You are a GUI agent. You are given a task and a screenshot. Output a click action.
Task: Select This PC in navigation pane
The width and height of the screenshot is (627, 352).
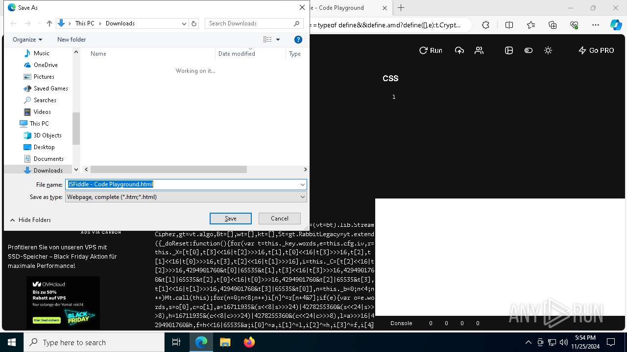pyautogui.click(x=39, y=124)
